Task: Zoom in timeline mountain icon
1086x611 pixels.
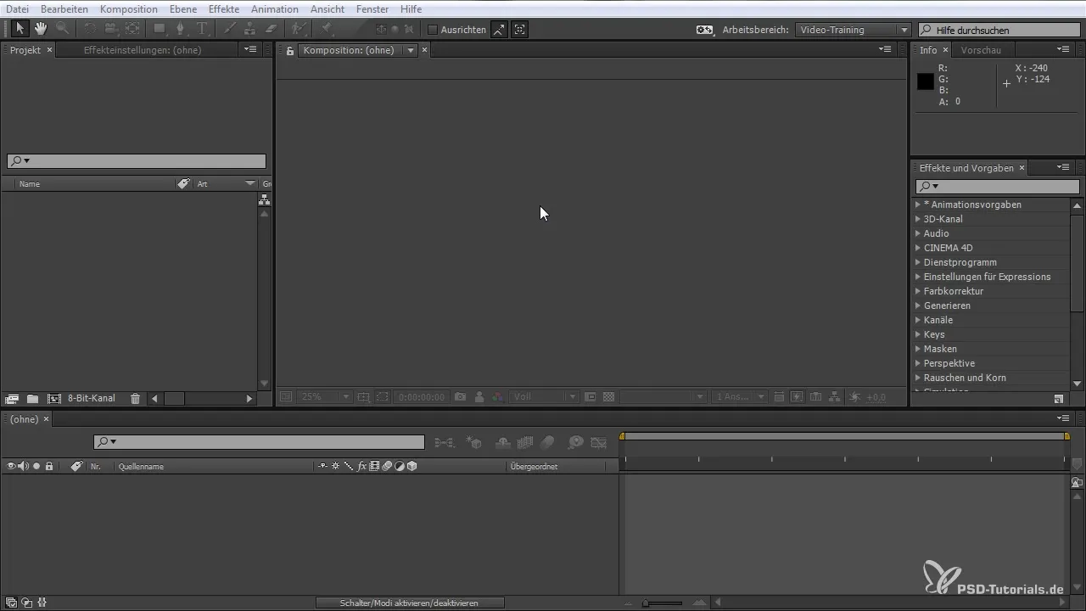Action: 698,603
